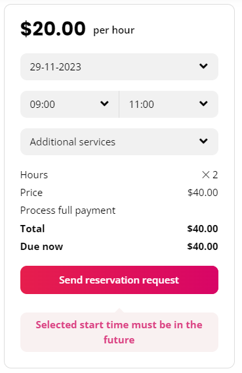Image resolution: width=242 pixels, height=373 pixels.
Task: Send the reservation request
Action: [119, 280]
